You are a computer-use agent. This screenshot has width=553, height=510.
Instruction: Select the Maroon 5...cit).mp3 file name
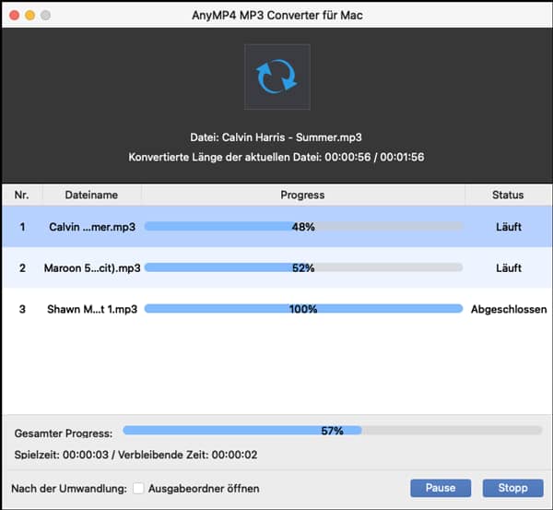point(92,268)
